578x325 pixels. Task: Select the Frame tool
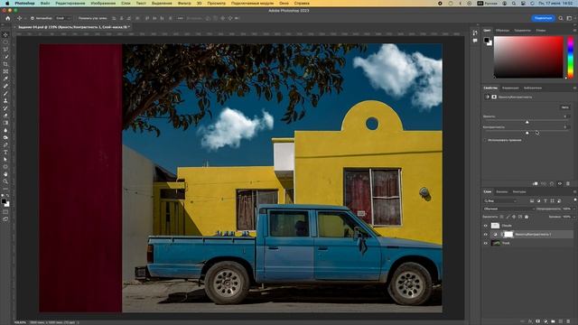5,71
